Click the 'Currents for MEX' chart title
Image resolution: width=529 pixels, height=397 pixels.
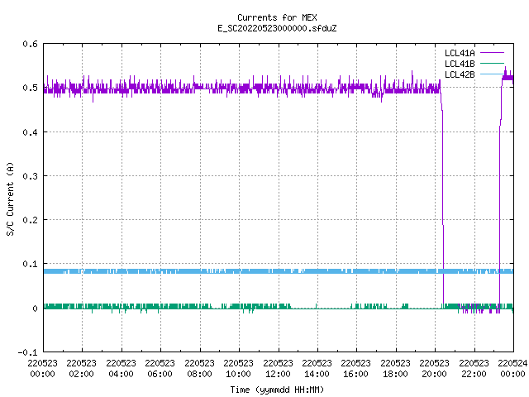(x=277, y=17)
